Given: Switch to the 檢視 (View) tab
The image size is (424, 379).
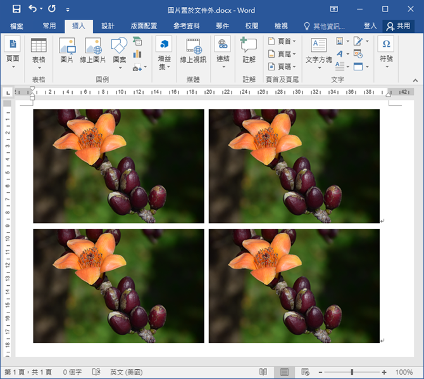Looking at the screenshot, I should [x=281, y=26].
